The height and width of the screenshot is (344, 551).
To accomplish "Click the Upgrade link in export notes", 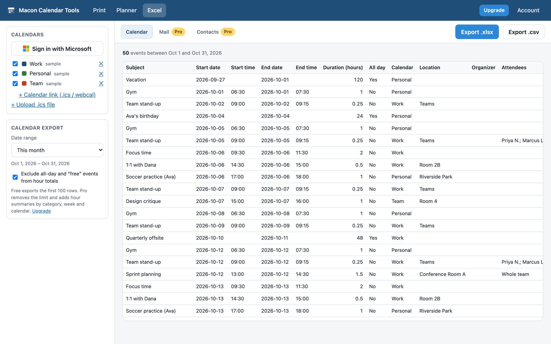I will (41, 211).
